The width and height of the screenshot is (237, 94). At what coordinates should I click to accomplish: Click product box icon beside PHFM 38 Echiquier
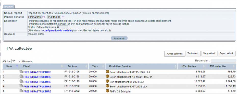107,91
